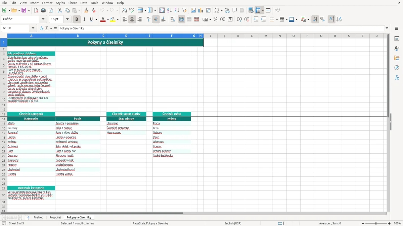
Task: Open the Name Box dropdown arrow
Action: 33,28
